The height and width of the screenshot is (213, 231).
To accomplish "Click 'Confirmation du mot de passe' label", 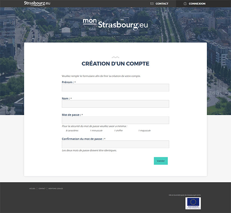I will pyautogui.click(x=82, y=139).
